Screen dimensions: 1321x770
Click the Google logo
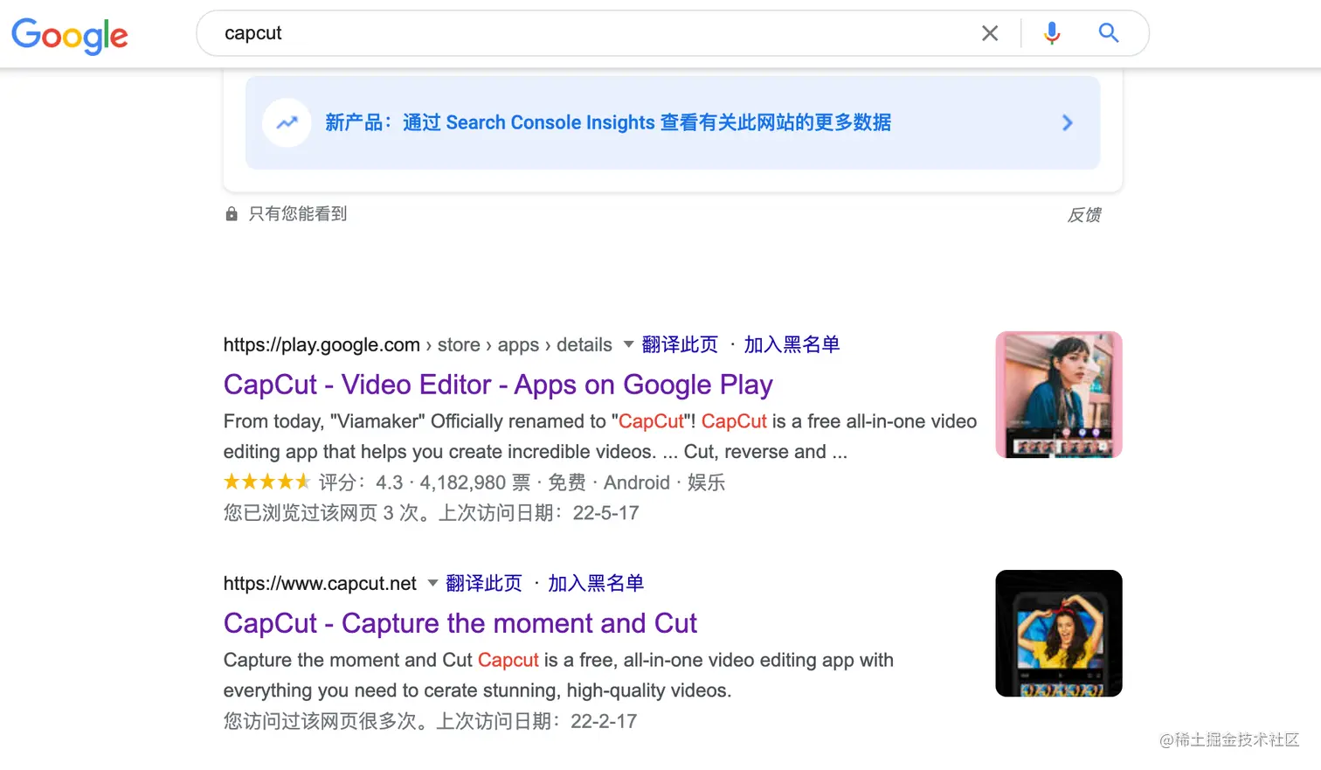point(69,36)
